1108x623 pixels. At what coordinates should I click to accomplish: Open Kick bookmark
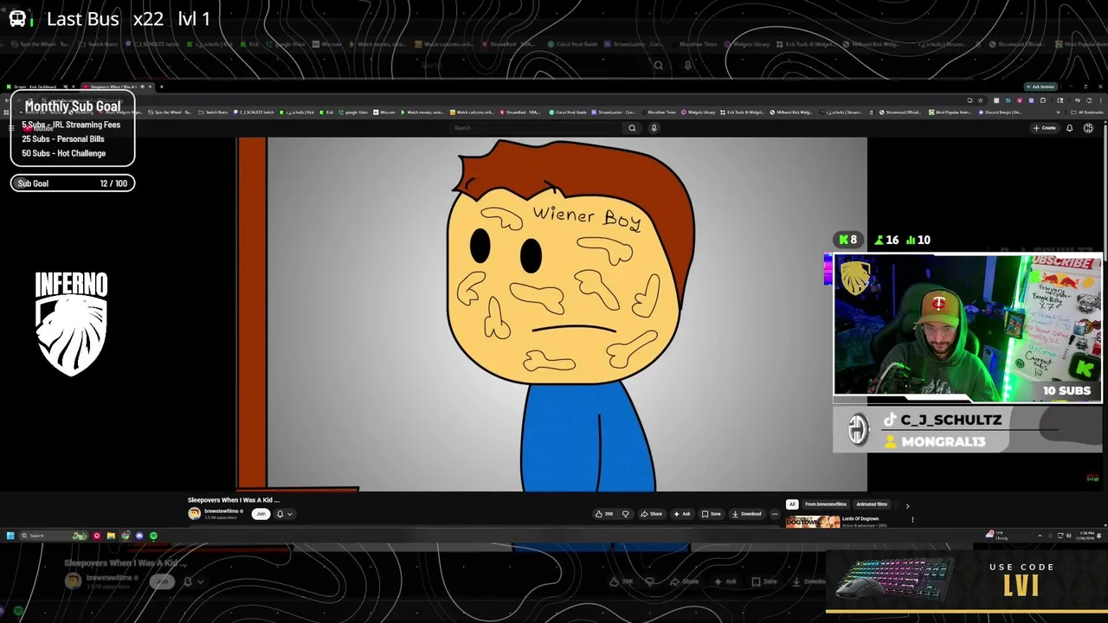tap(325, 112)
